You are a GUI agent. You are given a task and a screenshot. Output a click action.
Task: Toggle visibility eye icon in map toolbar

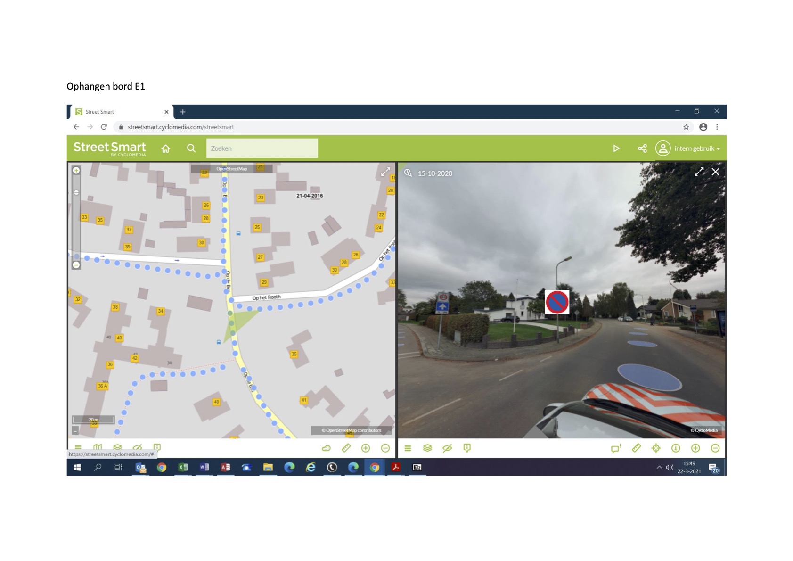137,447
